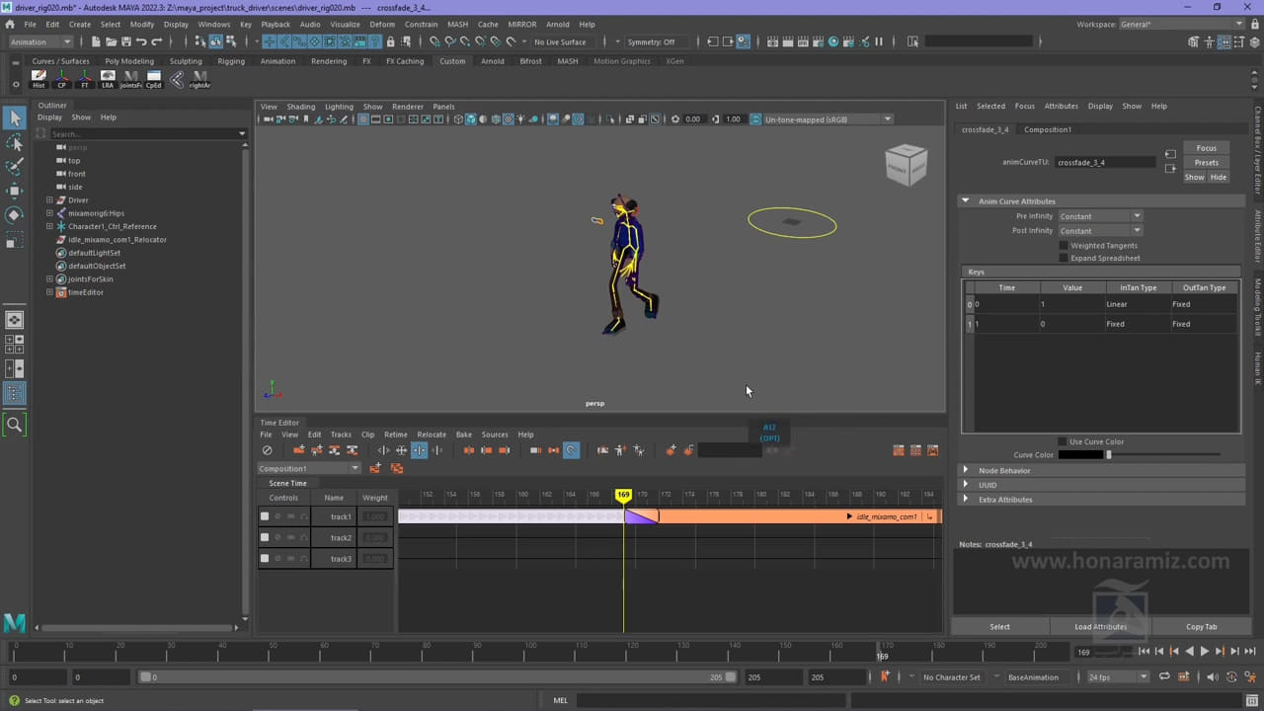Click the Copy Tab button
1264x711 pixels.
1201,626
